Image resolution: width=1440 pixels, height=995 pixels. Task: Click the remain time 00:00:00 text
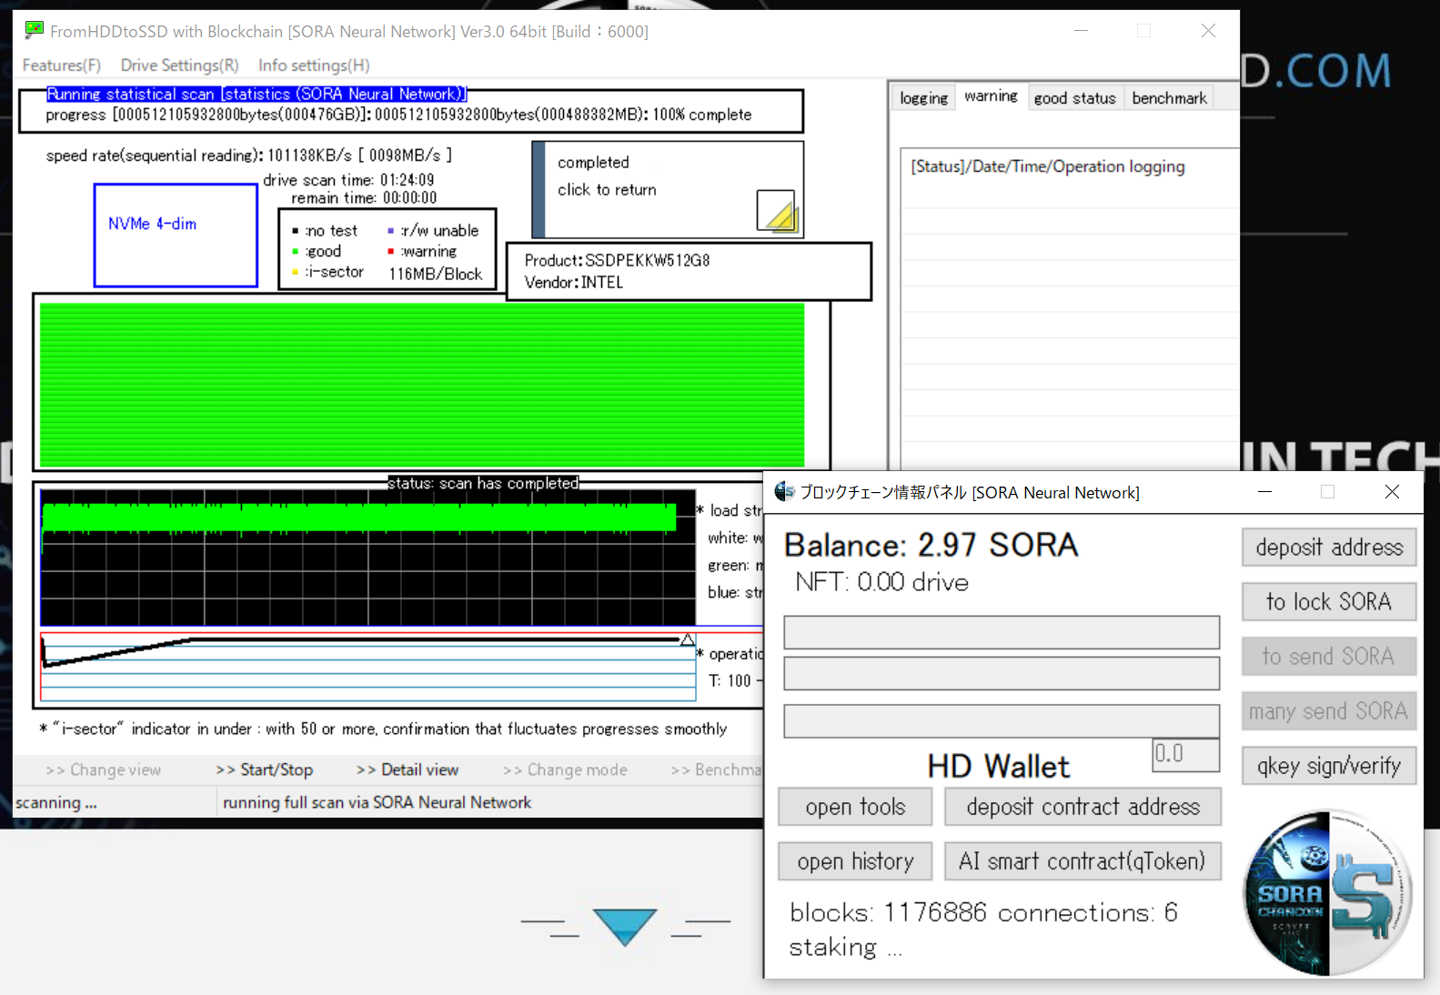click(x=364, y=197)
